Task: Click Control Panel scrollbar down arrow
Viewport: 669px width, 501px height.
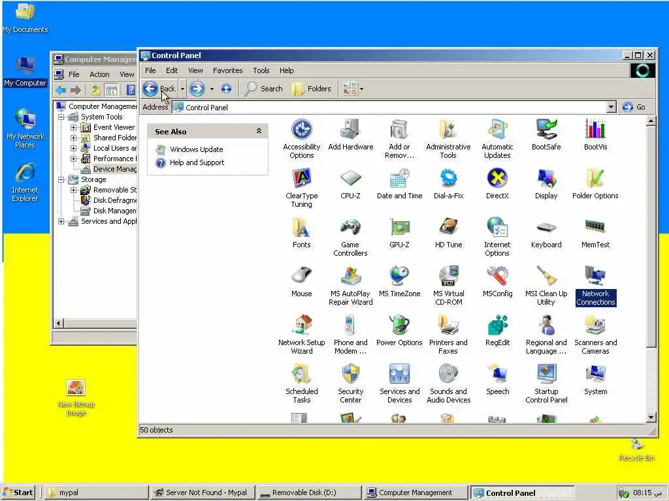Action: (x=651, y=417)
